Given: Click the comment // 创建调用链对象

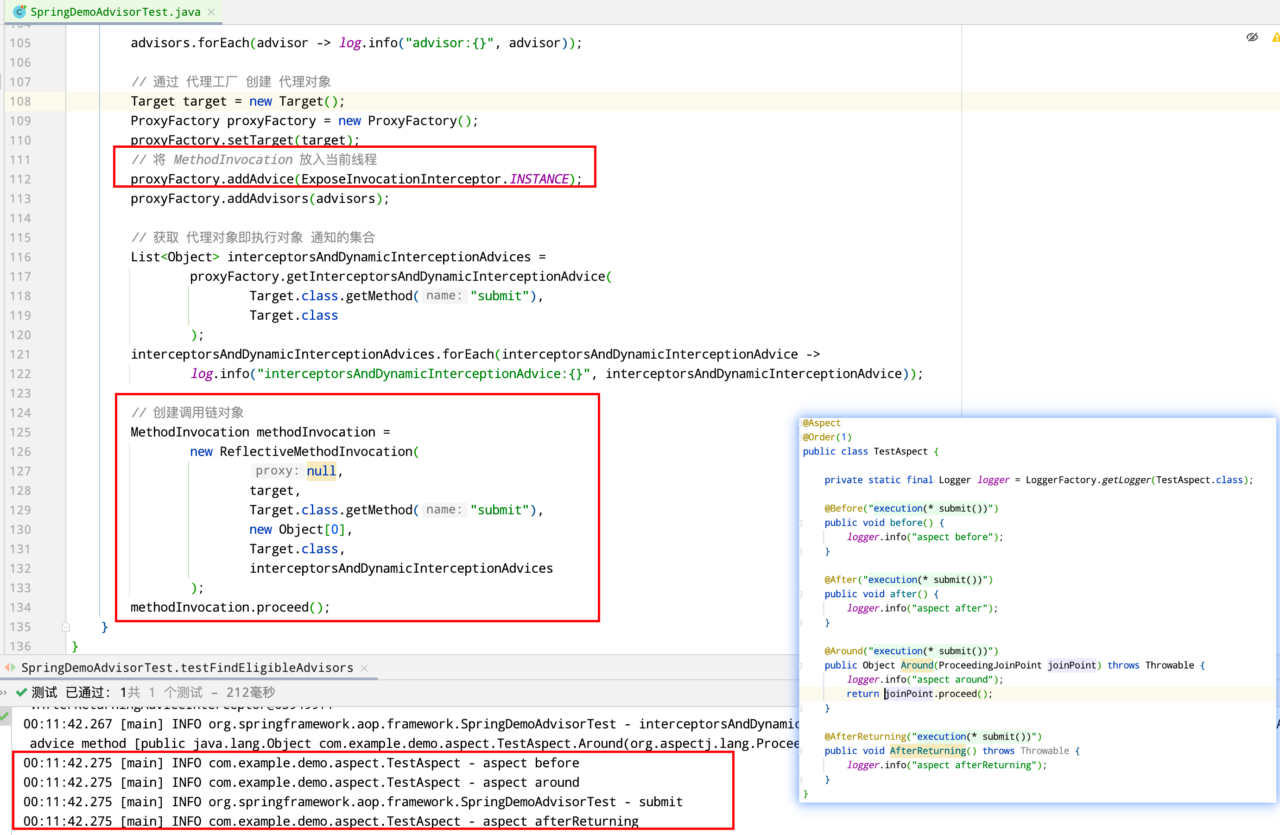Looking at the screenshot, I should point(187,412).
